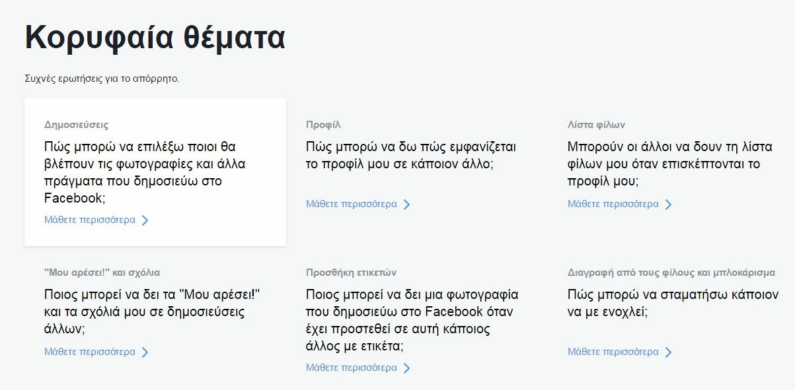Open Μάθετε περισσότερα under Διαγραφή από τους φίλους

[x=613, y=352]
